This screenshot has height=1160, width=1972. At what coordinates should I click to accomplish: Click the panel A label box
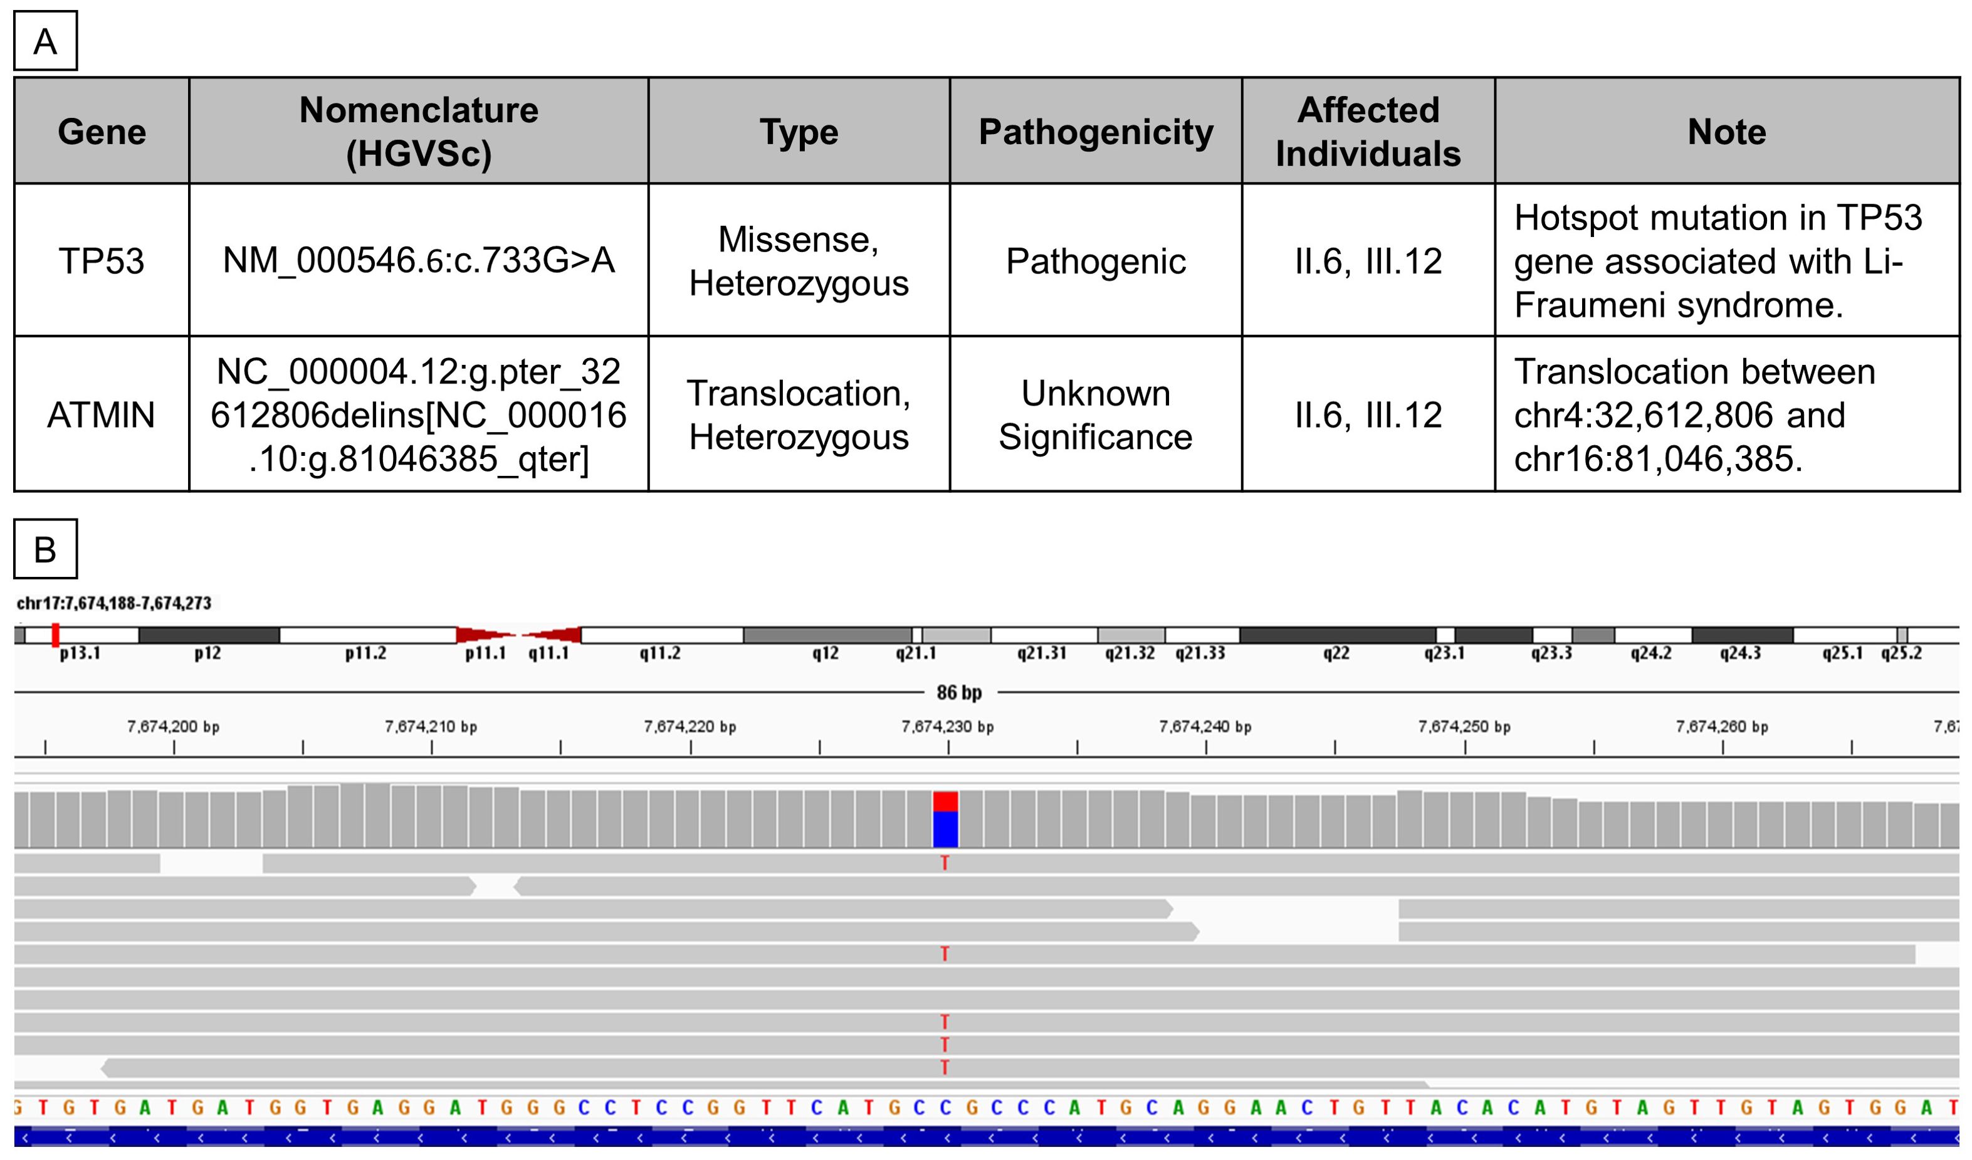click(45, 41)
